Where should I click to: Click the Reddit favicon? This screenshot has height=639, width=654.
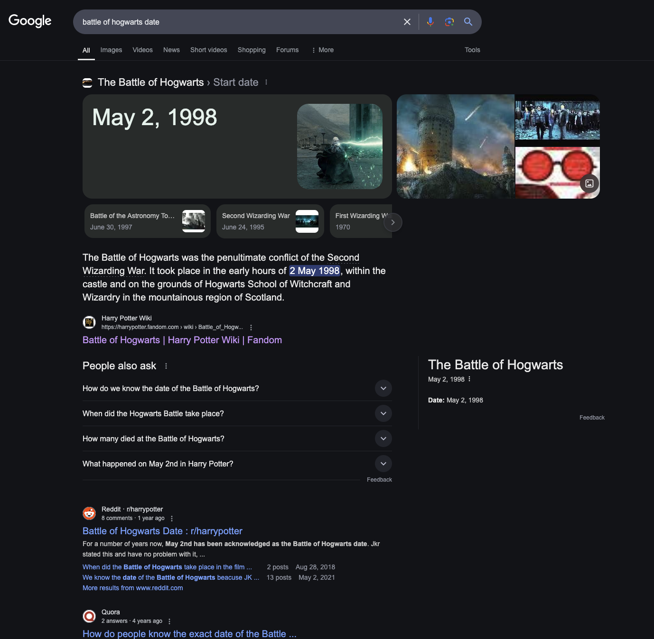point(89,513)
